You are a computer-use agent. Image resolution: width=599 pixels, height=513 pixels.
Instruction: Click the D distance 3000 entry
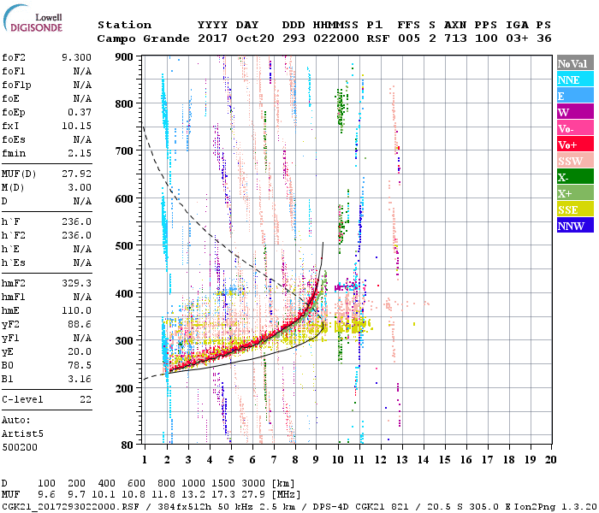[253, 484]
